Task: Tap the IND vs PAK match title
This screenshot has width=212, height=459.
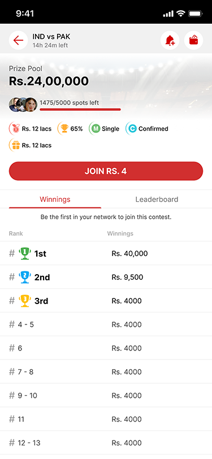Action: pos(51,37)
